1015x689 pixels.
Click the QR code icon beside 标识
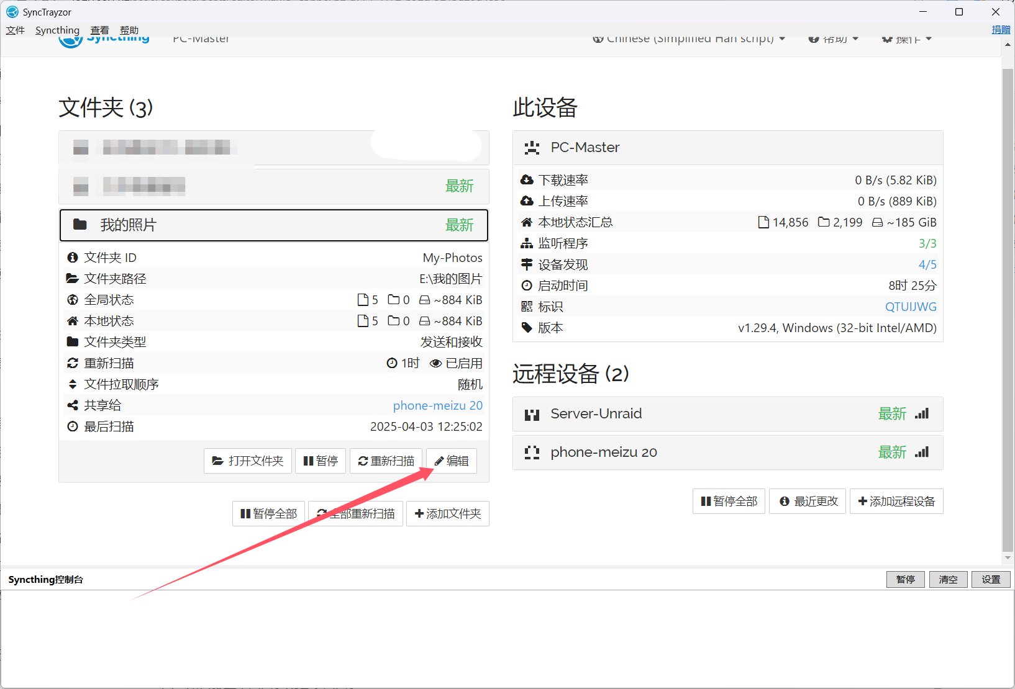tap(527, 307)
